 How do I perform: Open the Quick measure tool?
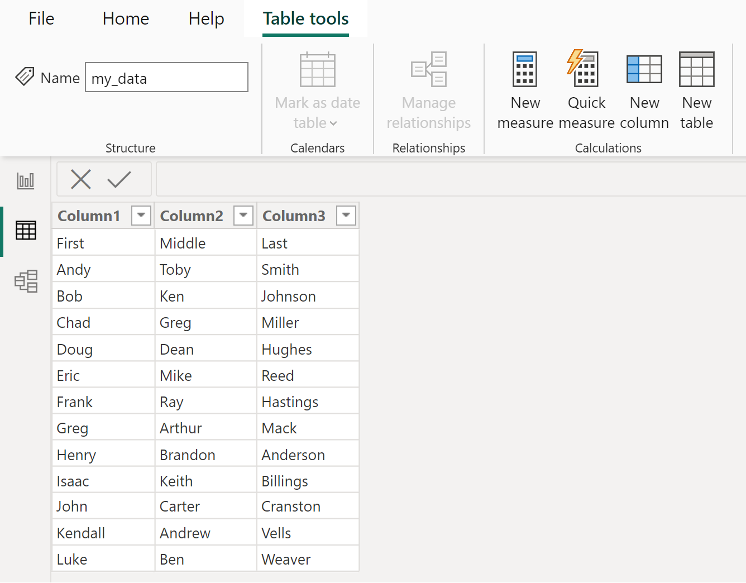(586, 89)
